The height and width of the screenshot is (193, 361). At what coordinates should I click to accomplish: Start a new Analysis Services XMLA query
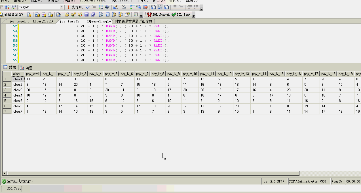click(50, 14)
